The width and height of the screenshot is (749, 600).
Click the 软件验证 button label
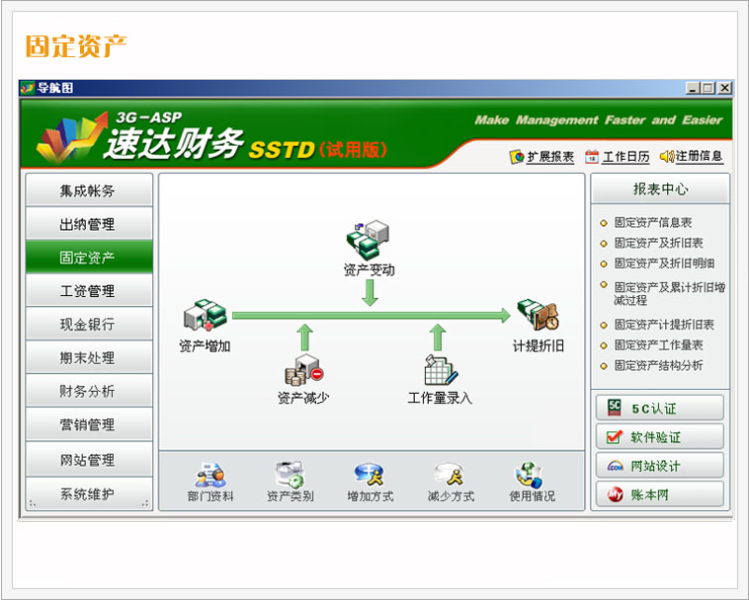[655, 437]
